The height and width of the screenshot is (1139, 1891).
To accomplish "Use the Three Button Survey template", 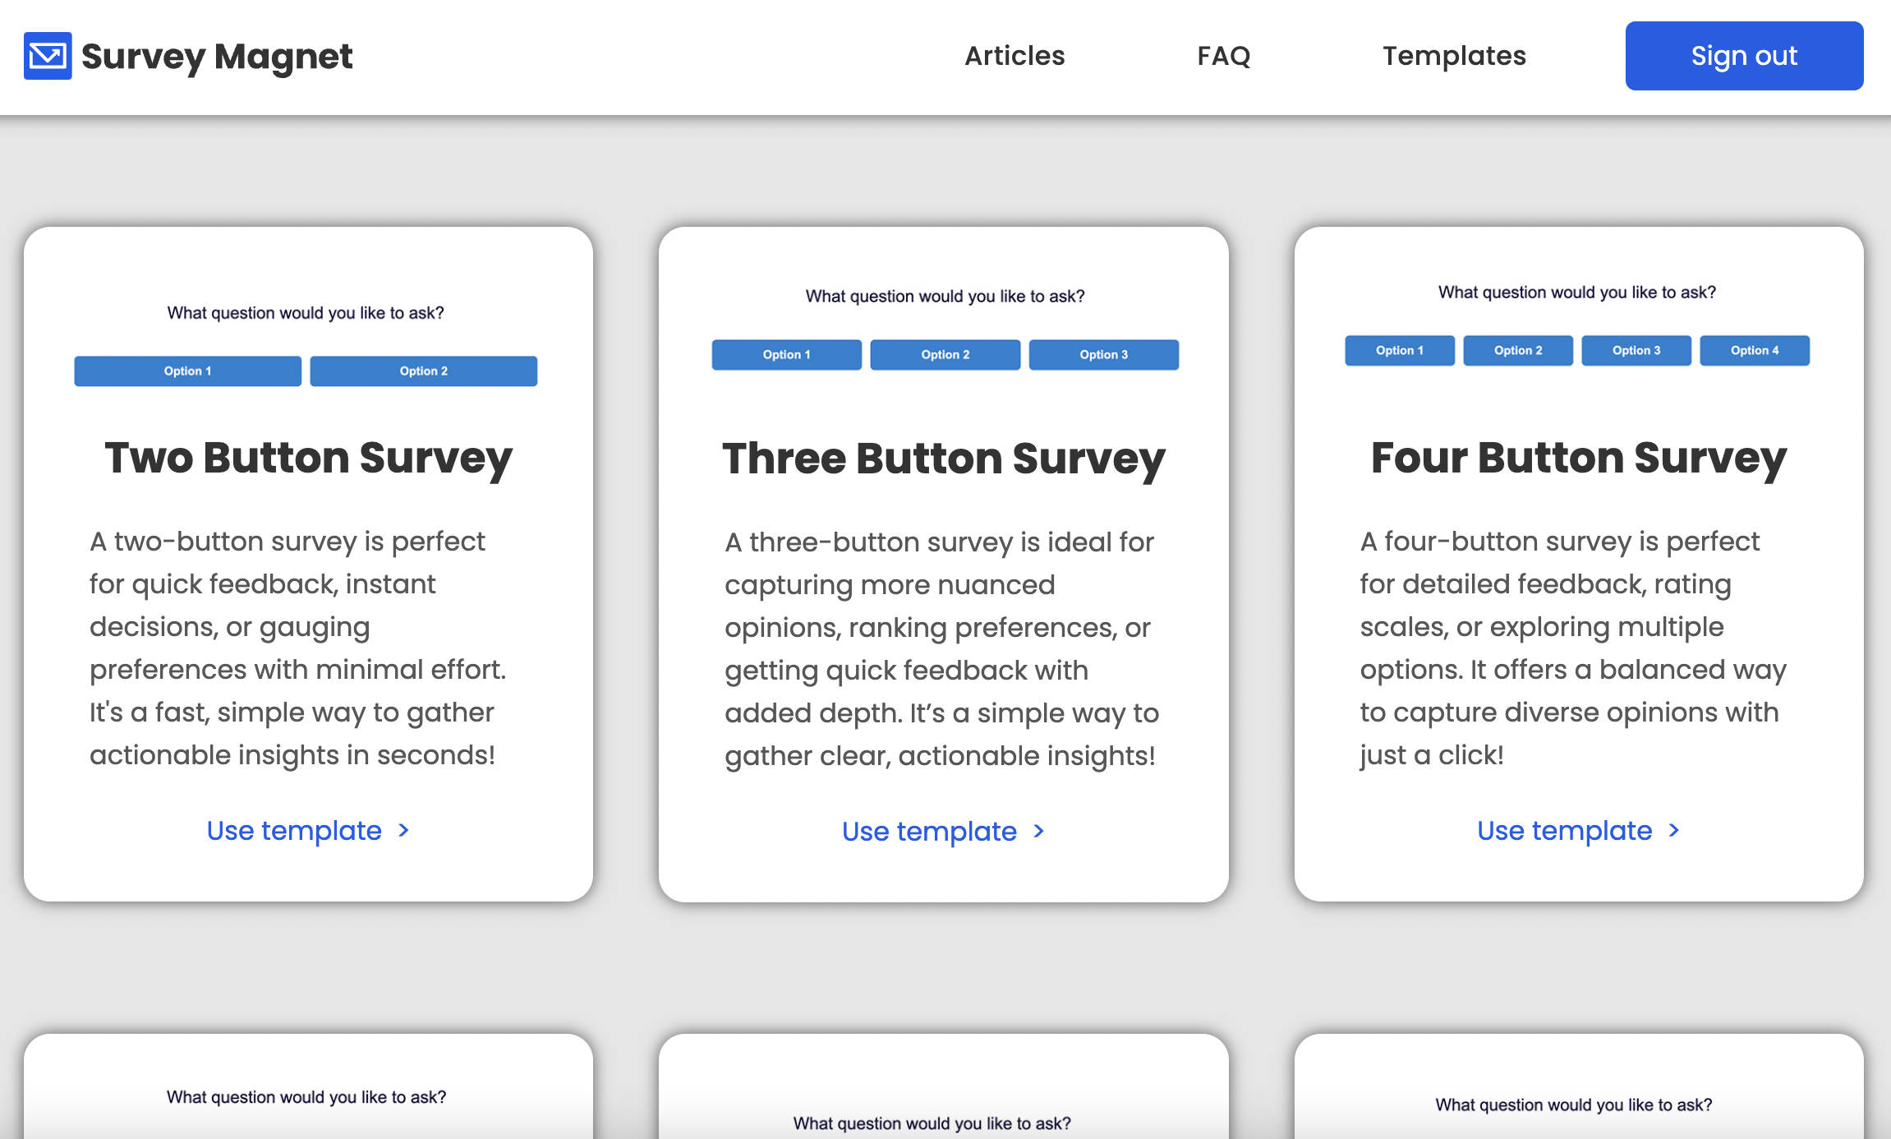I will pos(929,832).
